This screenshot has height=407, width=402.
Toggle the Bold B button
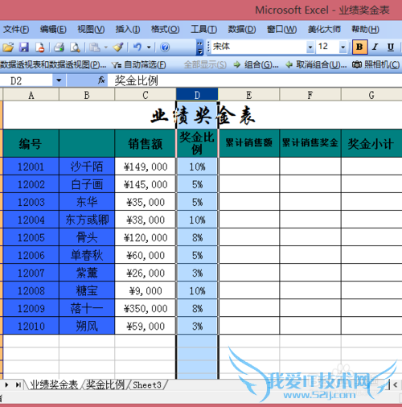(359, 47)
